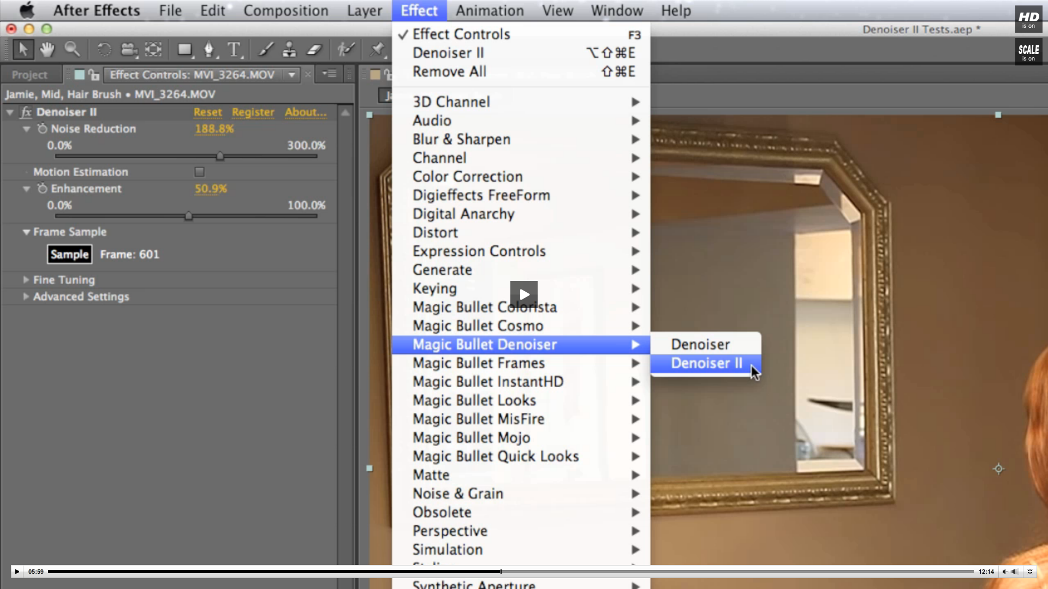Screen dimensions: 1048x589
Task: Open the Animation menu
Action: point(490,10)
